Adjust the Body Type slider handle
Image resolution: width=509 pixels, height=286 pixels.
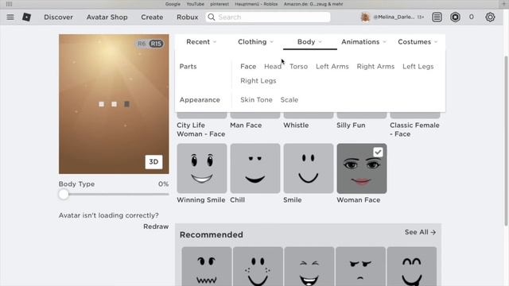[x=64, y=194]
